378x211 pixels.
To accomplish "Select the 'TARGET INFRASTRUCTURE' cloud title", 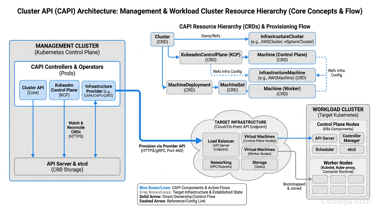I will 240,122.
